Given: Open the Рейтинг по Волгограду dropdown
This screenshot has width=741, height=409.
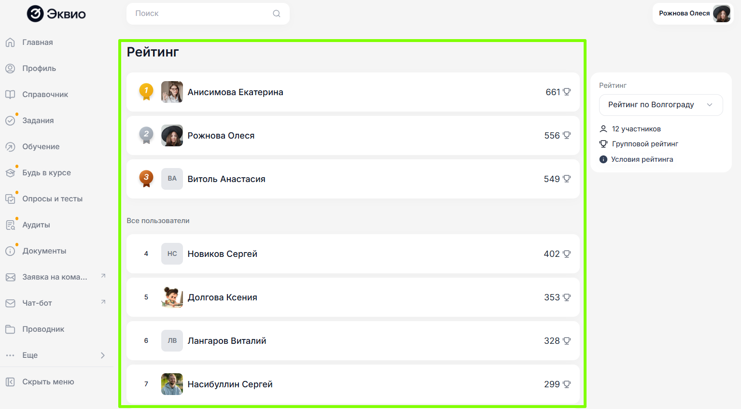Looking at the screenshot, I should (660, 105).
